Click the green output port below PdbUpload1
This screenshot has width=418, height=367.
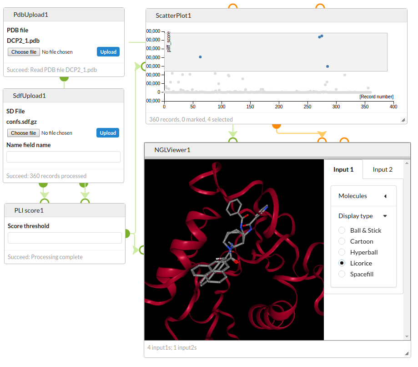pyautogui.click(x=64, y=78)
